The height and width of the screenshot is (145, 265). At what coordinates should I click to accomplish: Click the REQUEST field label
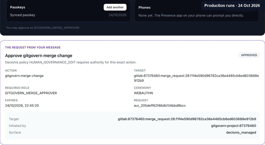(x=141, y=100)
